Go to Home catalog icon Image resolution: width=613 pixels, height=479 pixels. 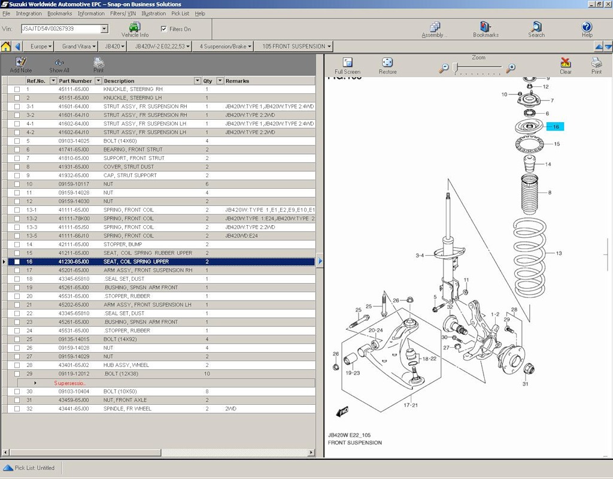point(6,47)
